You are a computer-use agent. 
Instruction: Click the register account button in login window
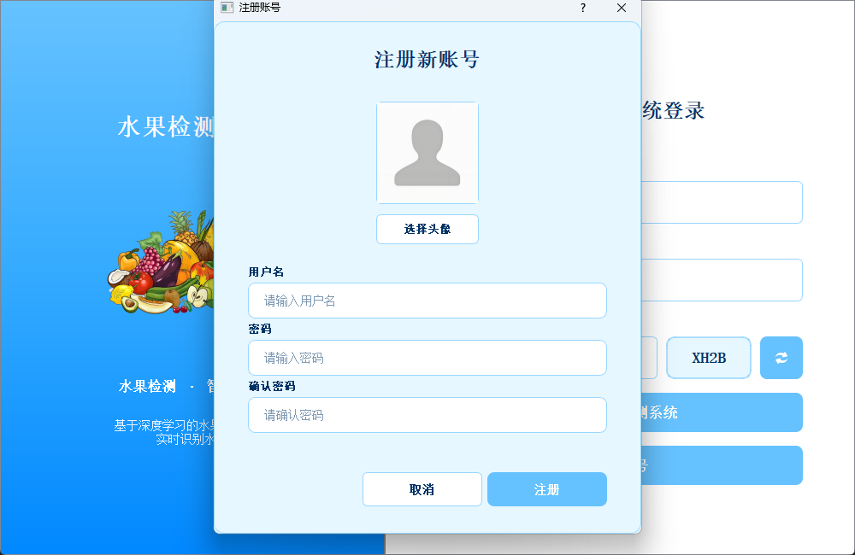(x=722, y=465)
